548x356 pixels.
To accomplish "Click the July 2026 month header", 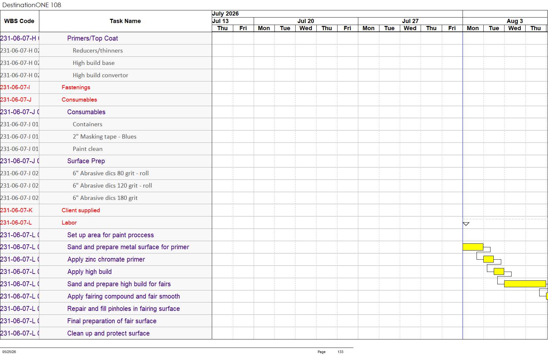I will (225, 14).
